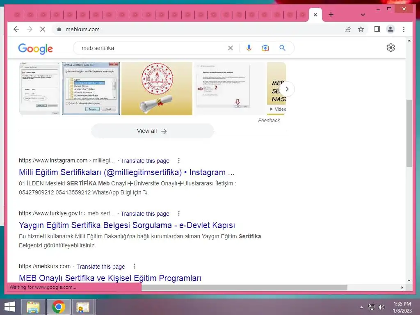Translate the turkiye.gov.tr result page
This screenshot has height=315, width=420.
coord(145,214)
